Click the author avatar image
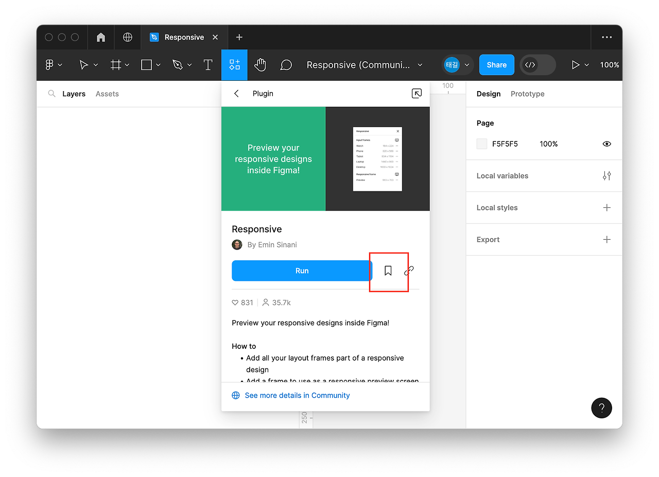The image size is (659, 477). (x=237, y=244)
